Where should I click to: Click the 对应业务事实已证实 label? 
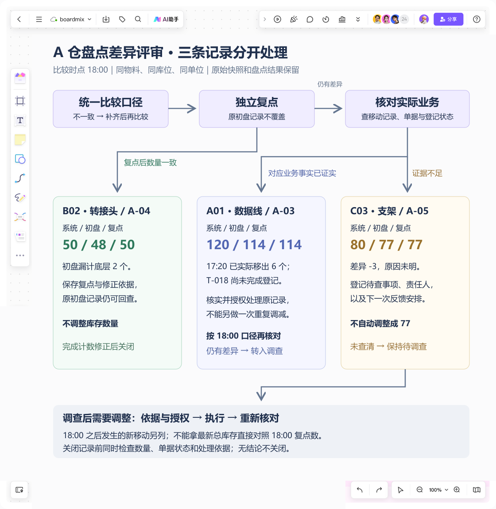click(x=302, y=174)
